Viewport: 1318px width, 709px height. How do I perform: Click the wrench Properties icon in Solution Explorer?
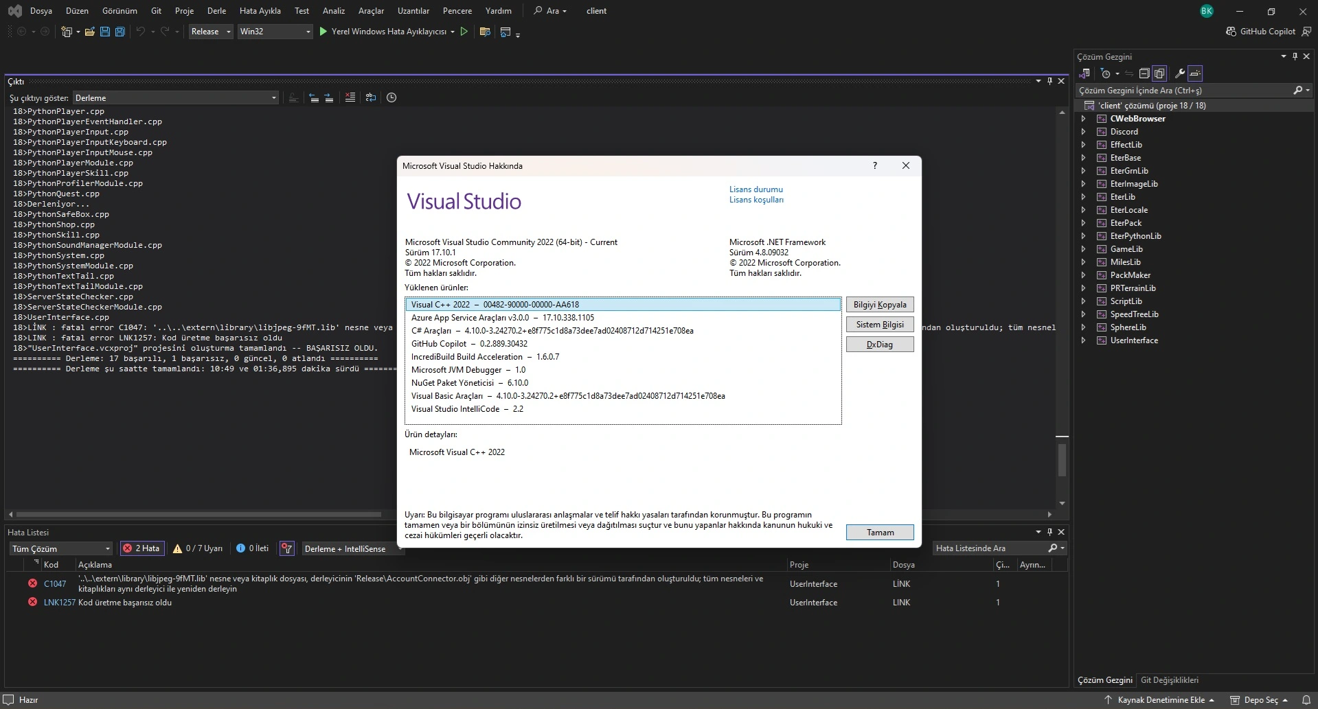(x=1179, y=73)
